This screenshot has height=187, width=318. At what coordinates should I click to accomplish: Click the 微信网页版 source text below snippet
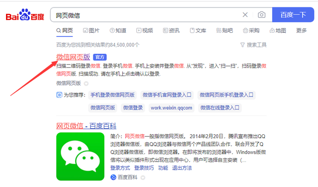pos(69,83)
